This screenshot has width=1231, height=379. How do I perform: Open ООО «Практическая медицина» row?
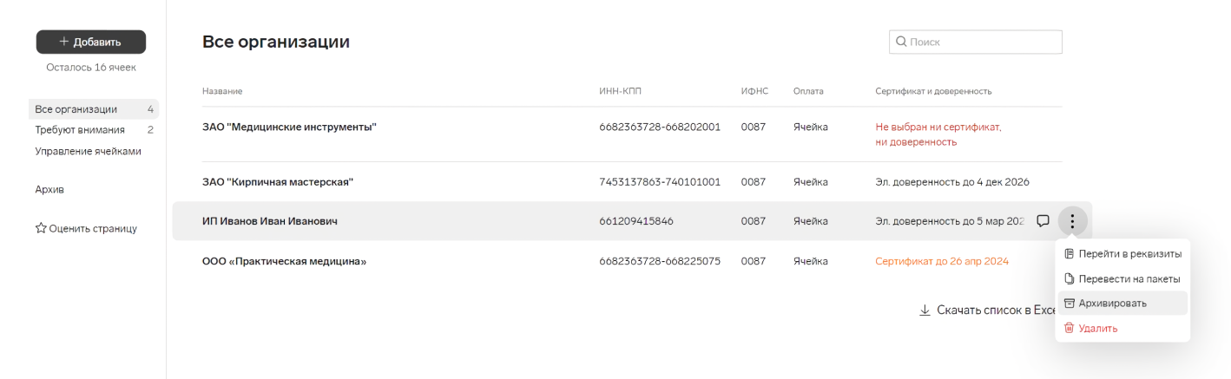point(632,261)
